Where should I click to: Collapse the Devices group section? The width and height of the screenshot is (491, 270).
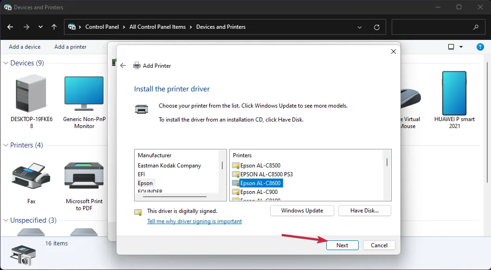click(6, 63)
